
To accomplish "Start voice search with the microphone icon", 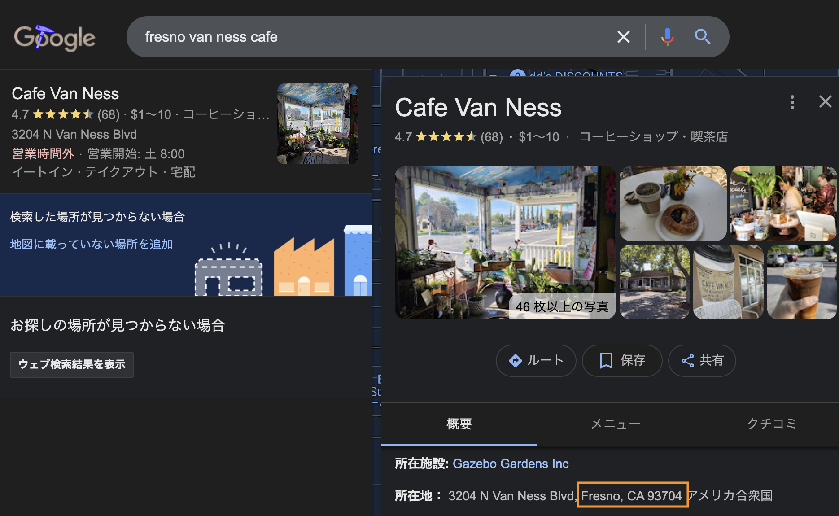I will [x=667, y=37].
